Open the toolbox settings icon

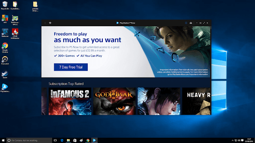tap(191, 23)
